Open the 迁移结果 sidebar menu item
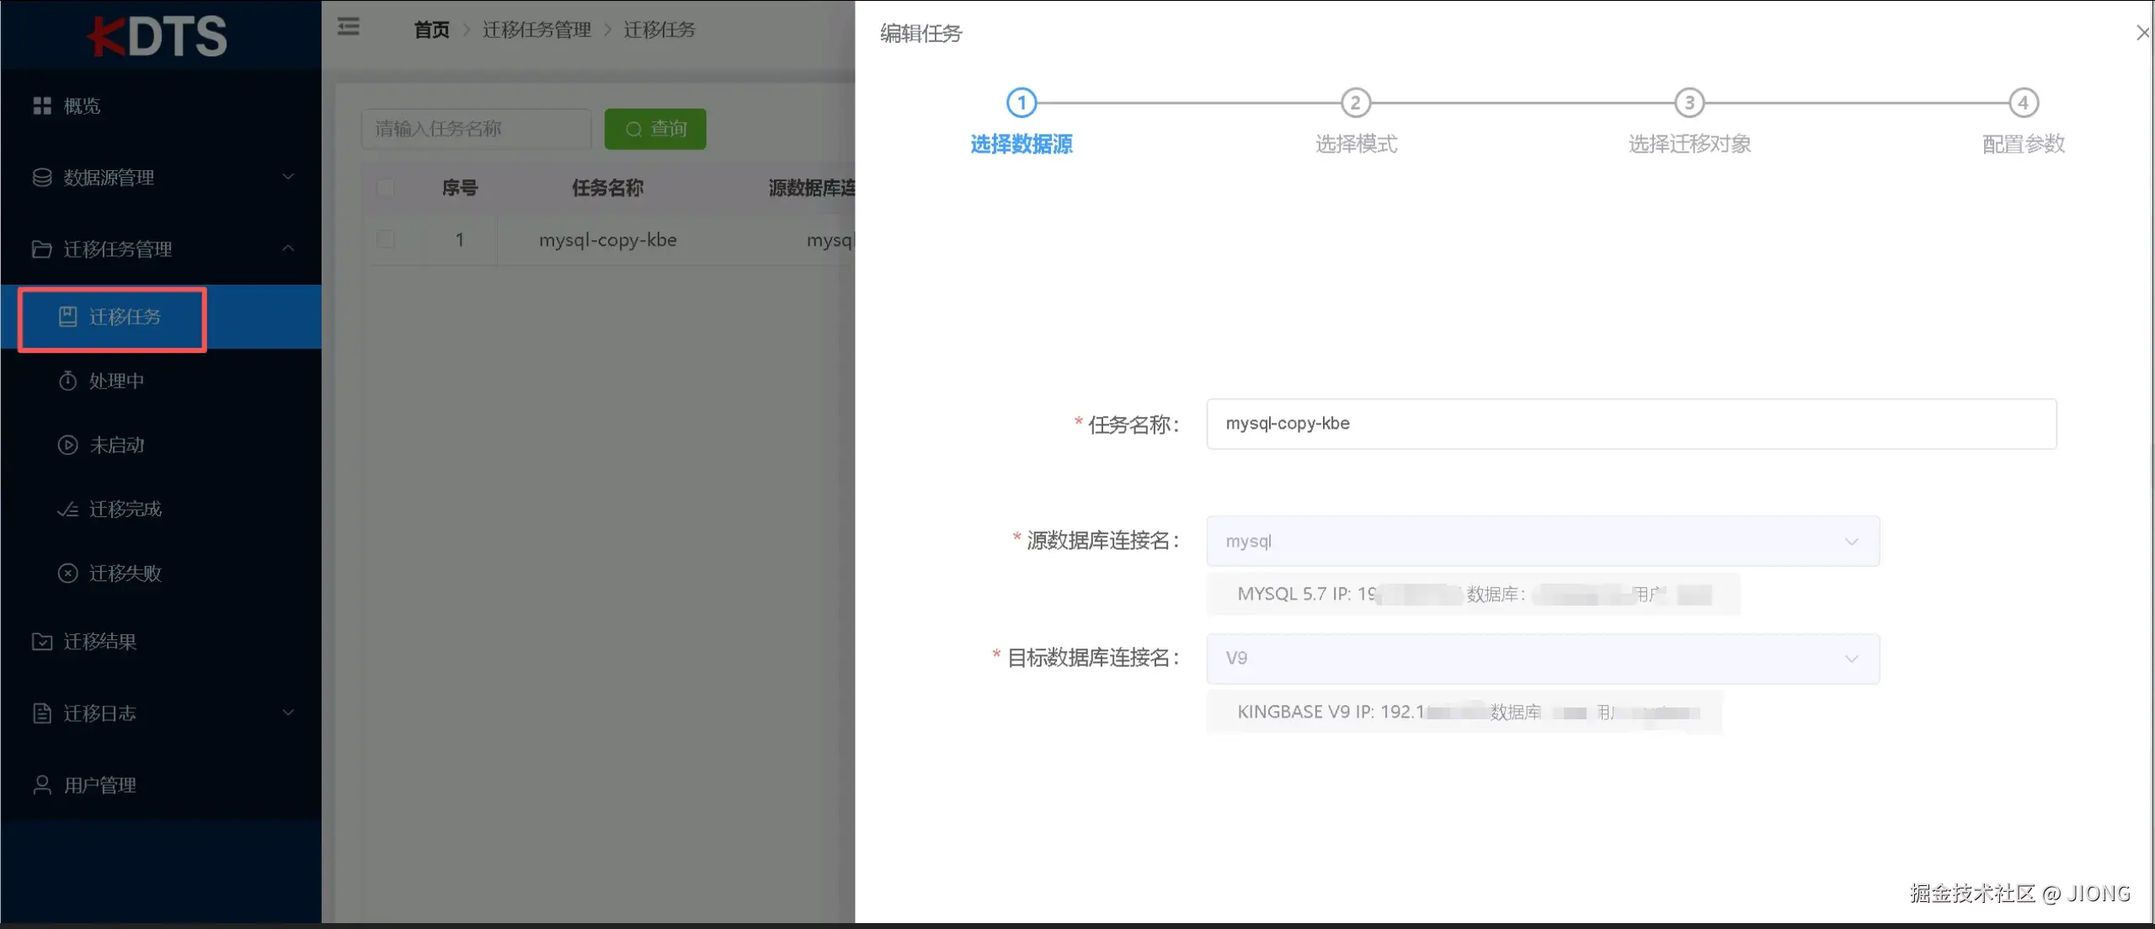The width and height of the screenshot is (2155, 929). [99, 642]
